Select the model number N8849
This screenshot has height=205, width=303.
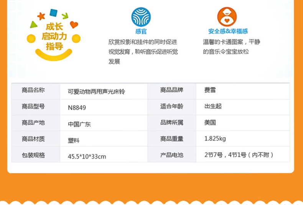tap(77, 108)
